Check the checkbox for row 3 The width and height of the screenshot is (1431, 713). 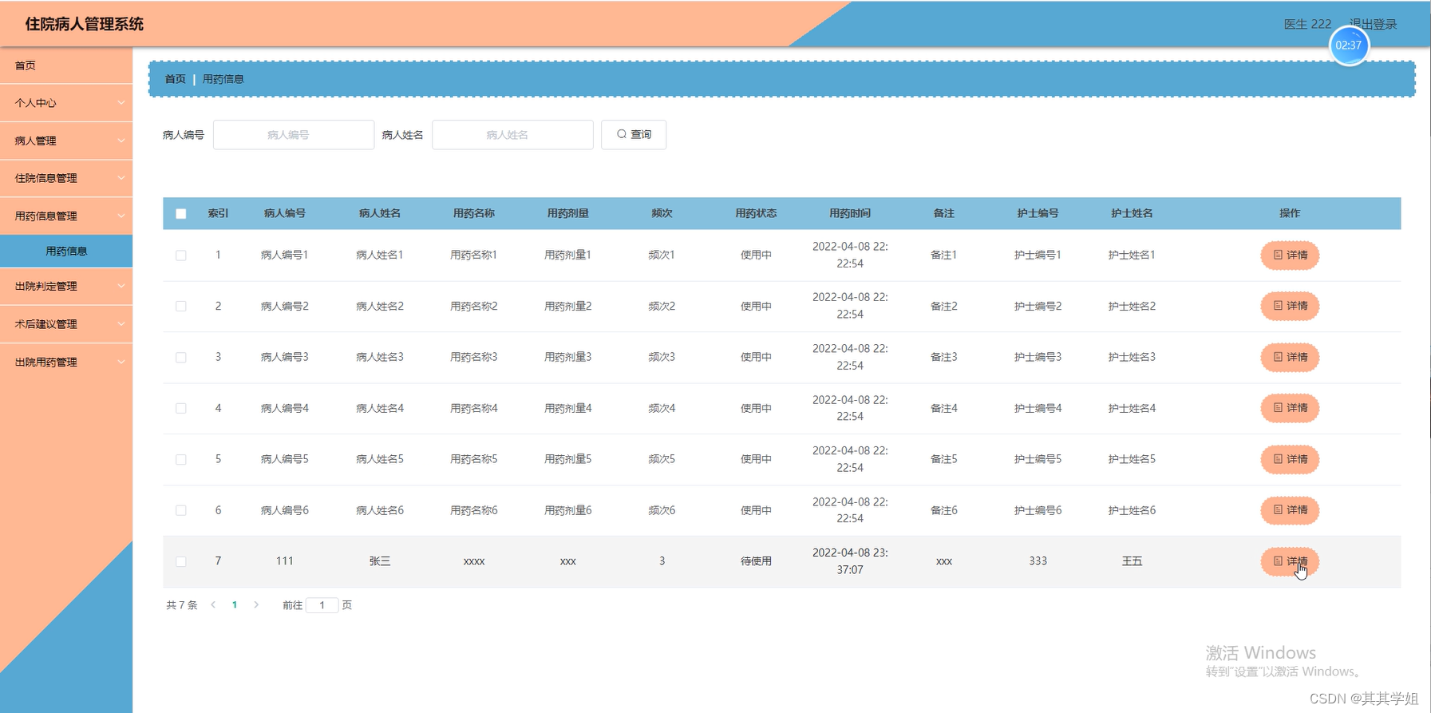click(x=181, y=358)
